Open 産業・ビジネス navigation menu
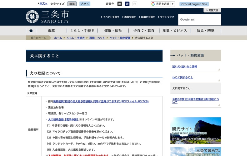250x156 pixels. click(x=175, y=31)
